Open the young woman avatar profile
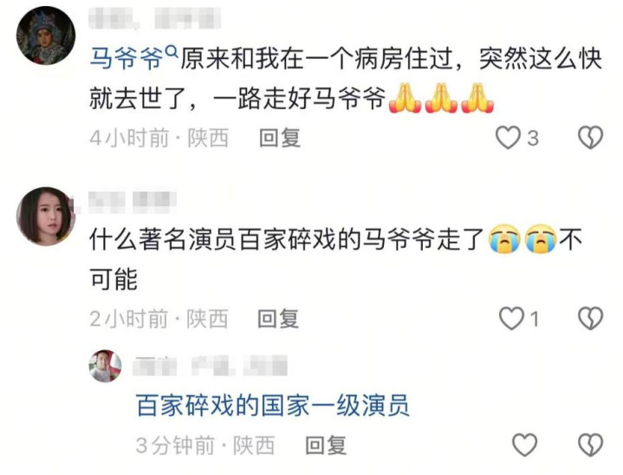 [x=46, y=216]
